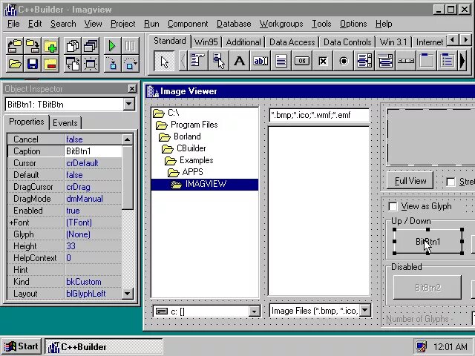Tick the View as Glyph checkbox
The height and width of the screenshot is (356, 475).
tap(393, 206)
